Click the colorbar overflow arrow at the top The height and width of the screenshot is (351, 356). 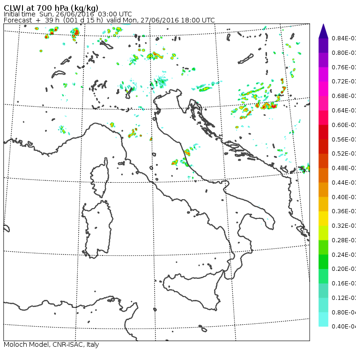pyautogui.click(x=323, y=31)
